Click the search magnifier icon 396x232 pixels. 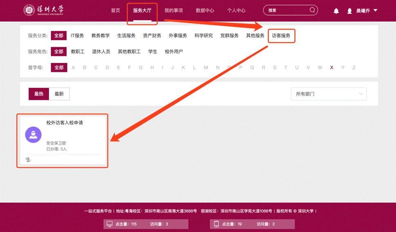(313, 10)
